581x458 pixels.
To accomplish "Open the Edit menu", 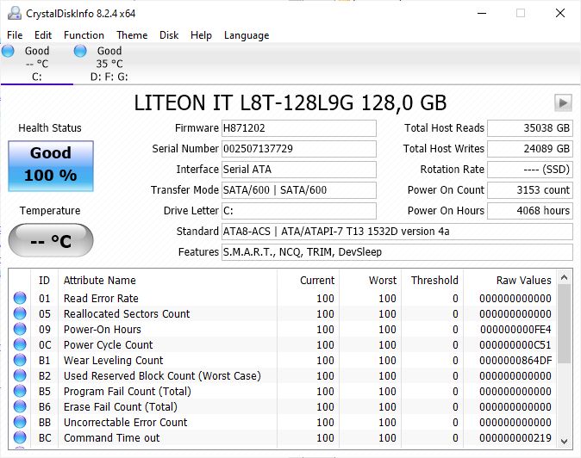I will click(x=43, y=35).
